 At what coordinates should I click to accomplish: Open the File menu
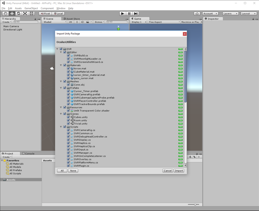tap(4, 8)
